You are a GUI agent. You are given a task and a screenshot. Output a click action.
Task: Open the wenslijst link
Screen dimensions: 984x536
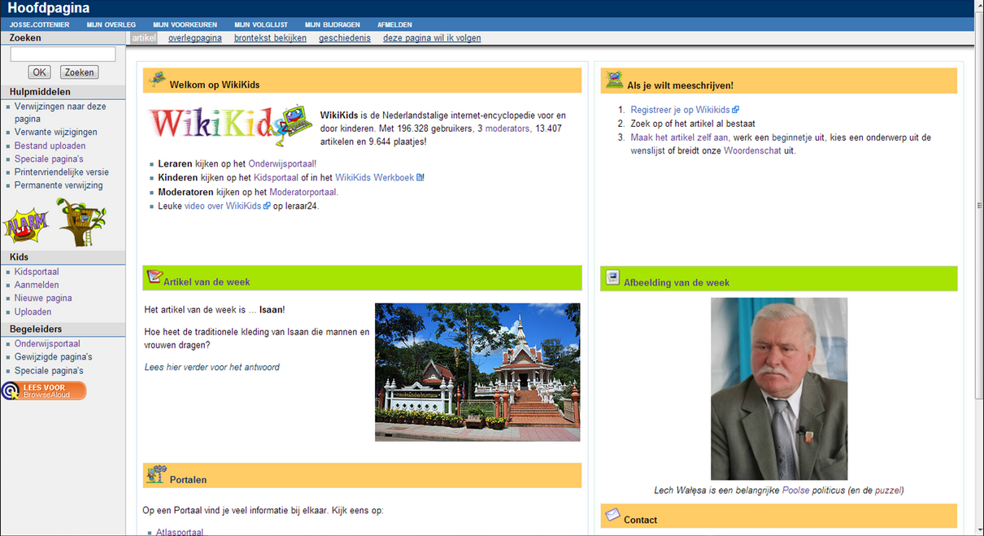[648, 150]
